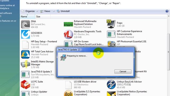Viewport: 170px width, 96px height.
Task: Select the Fraps program icon
Action: click(x=111, y=24)
